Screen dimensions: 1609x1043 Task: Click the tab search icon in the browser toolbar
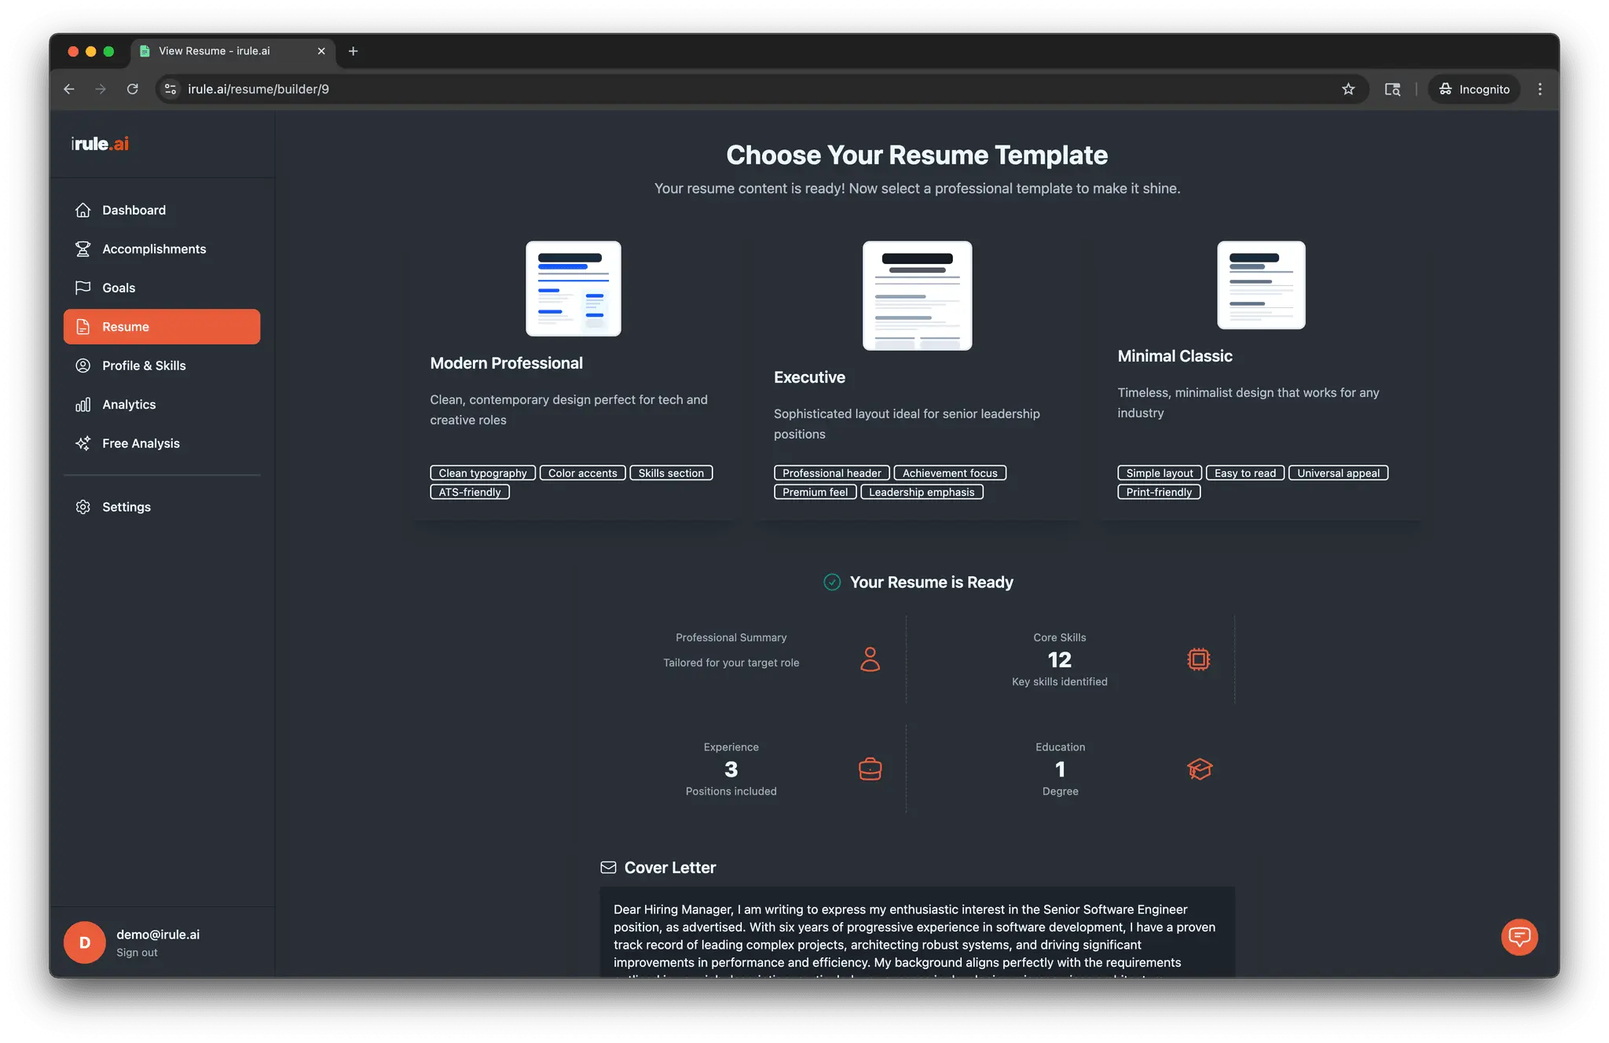tap(1392, 89)
